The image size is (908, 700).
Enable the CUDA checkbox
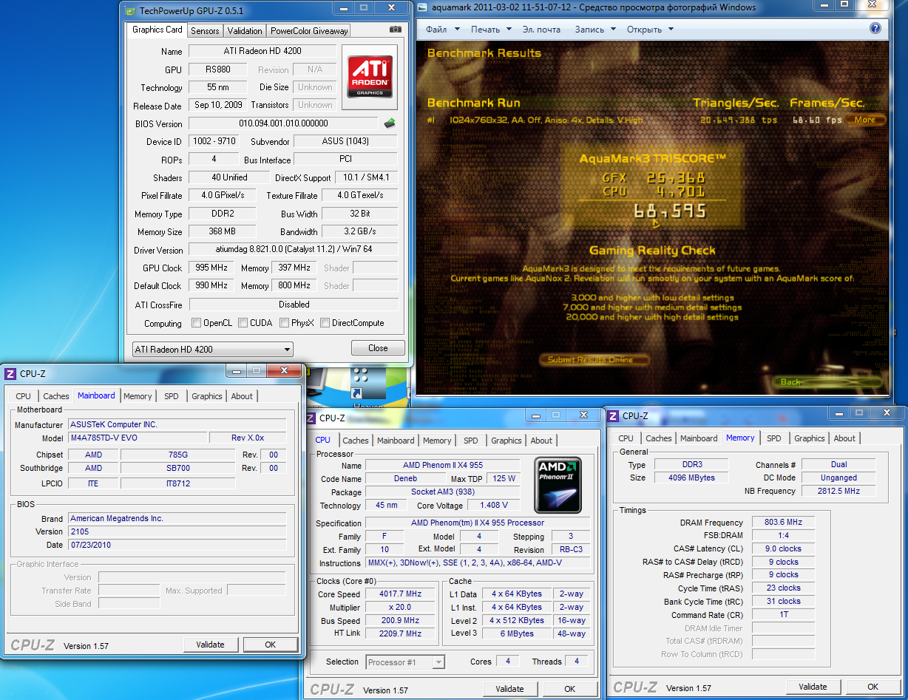[243, 323]
